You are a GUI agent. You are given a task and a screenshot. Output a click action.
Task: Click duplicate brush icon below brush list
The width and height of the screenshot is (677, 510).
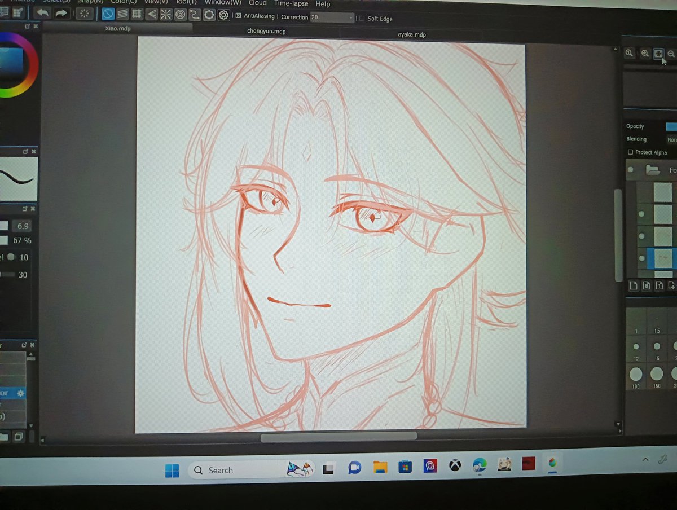(x=19, y=437)
